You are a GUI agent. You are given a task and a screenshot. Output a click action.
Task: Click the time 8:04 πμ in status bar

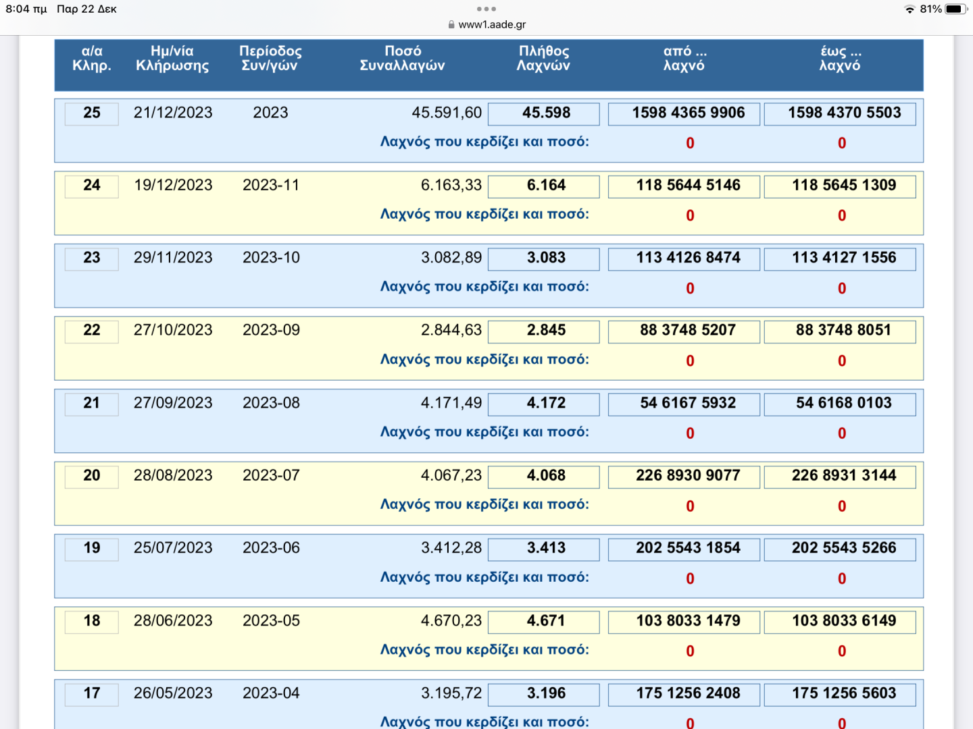(x=26, y=9)
